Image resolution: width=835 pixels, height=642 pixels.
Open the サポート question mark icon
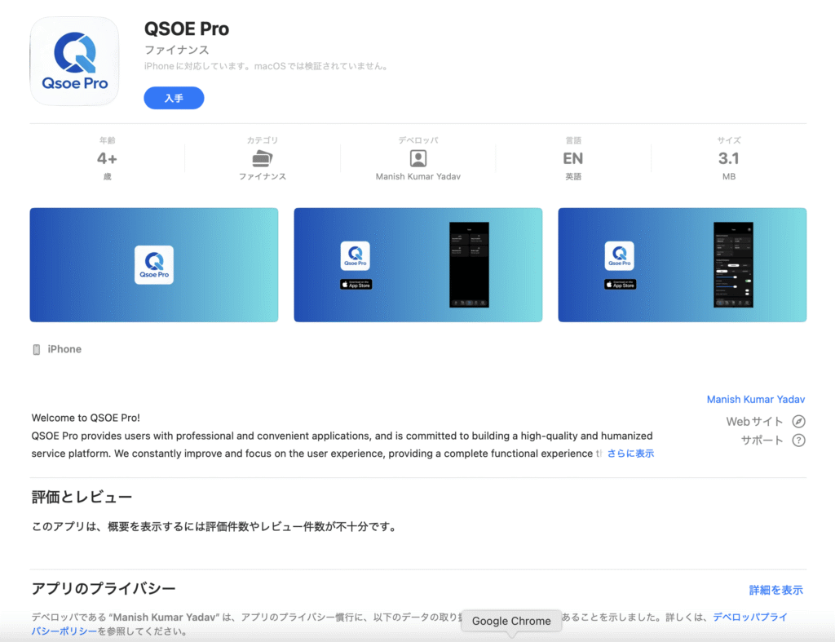(x=798, y=440)
